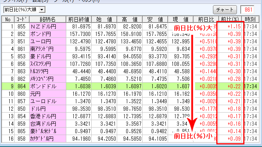Click the 高値 column header
The width and height of the screenshot is (262, 147).
[x=130, y=19]
